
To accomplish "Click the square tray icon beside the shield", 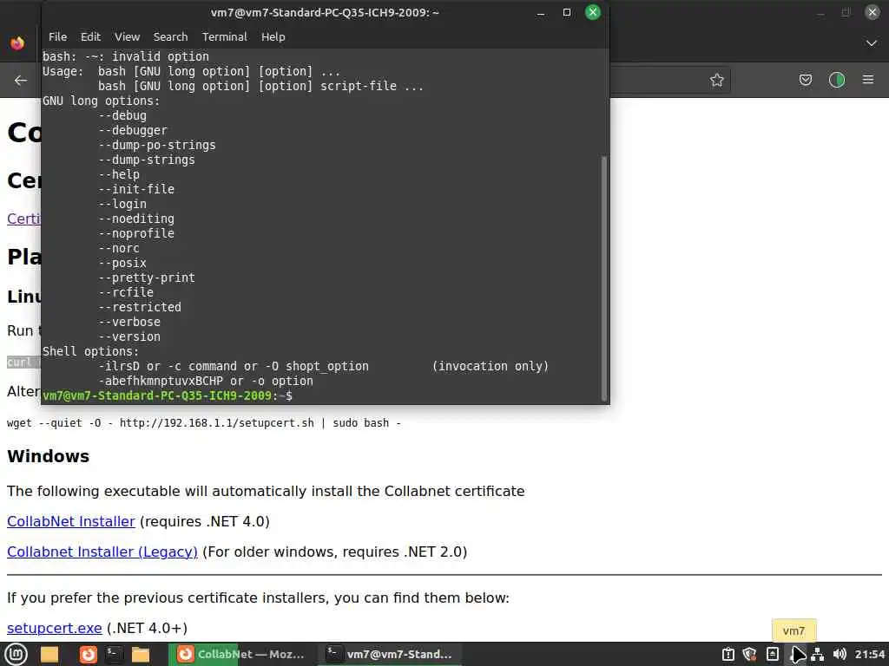I will point(772,654).
